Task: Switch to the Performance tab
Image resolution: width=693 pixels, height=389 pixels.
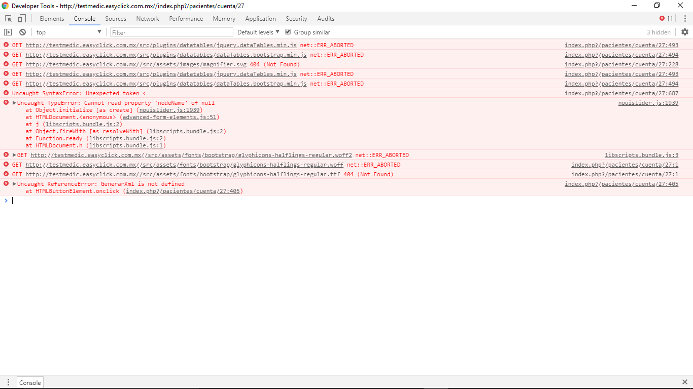Action: tap(186, 19)
